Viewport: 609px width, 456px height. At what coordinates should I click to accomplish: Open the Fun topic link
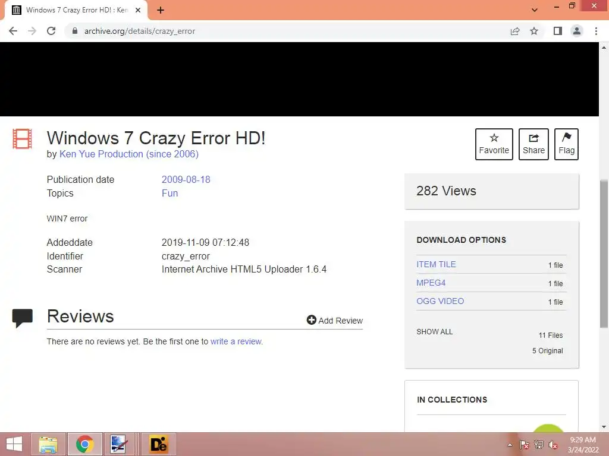[x=169, y=193]
